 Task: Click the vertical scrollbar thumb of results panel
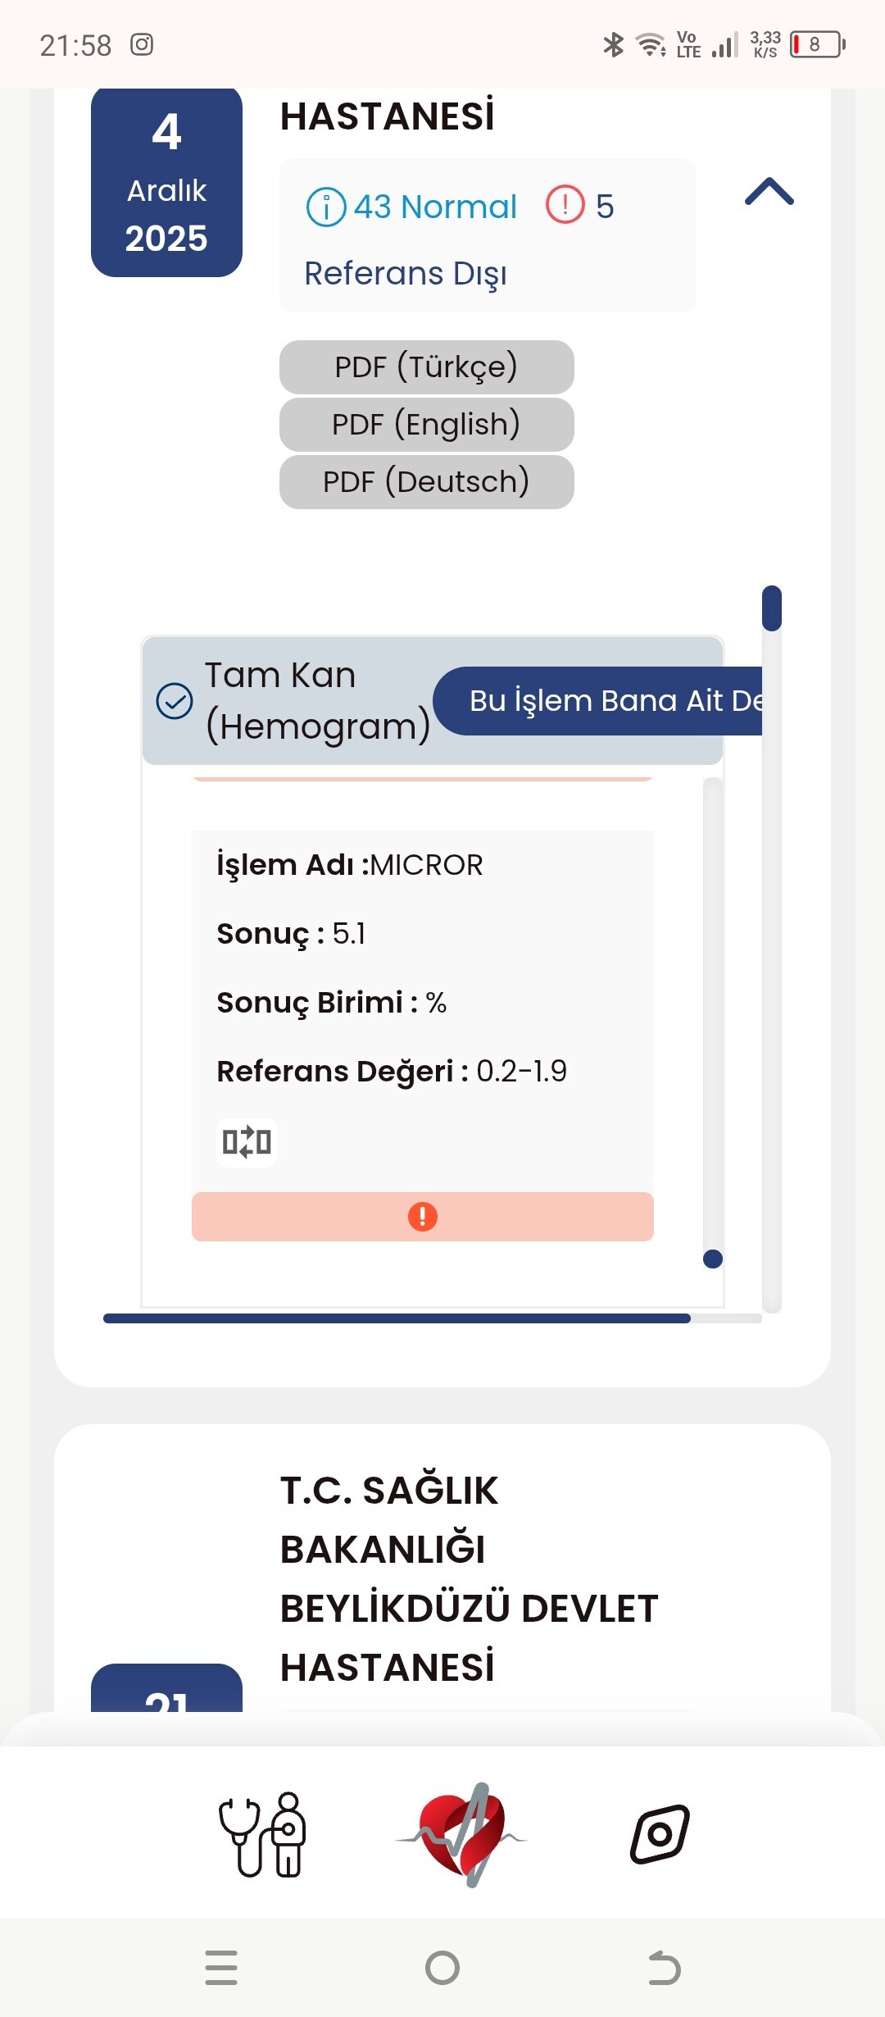point(771,608)
